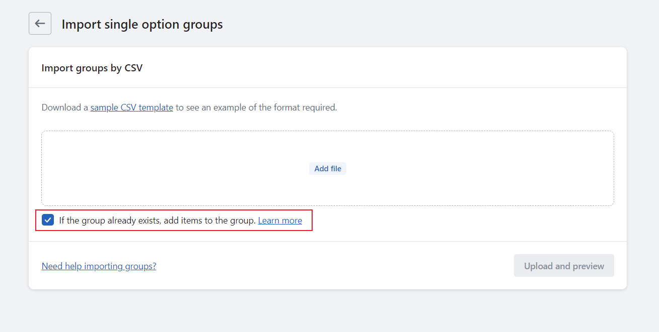Viewport: 659px width, 332px height.
Task: Open the Learn more link
Action: tap(280, 220)
